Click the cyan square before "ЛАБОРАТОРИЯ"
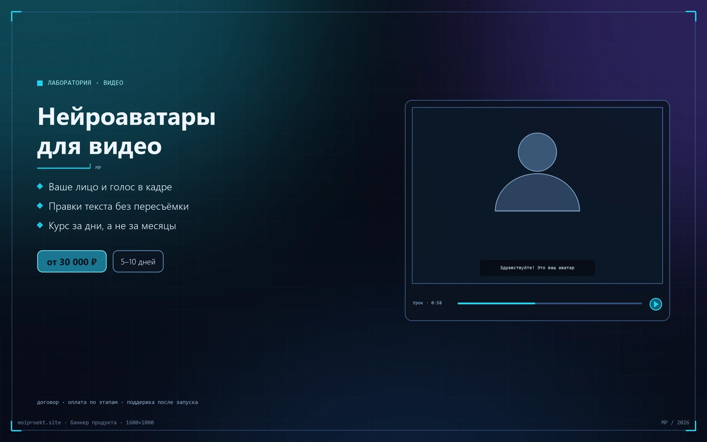The width and height of the screenshot is (707, 442). pyautogui.click(x=40, y=83)
